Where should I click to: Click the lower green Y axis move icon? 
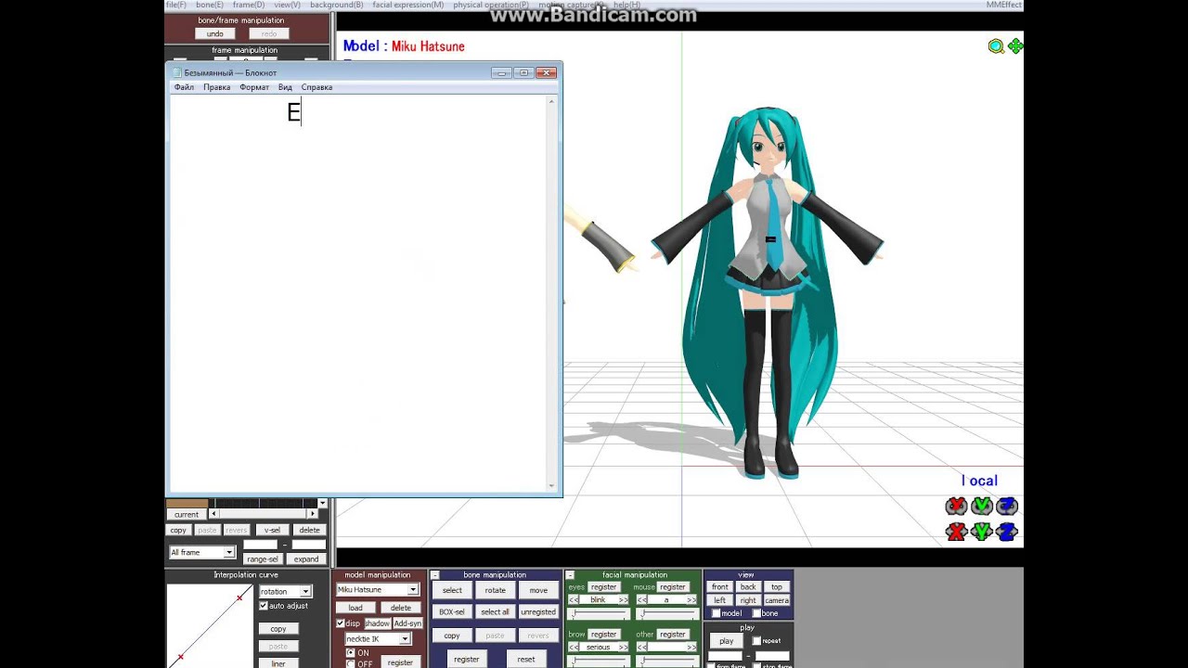coord(981,532)
